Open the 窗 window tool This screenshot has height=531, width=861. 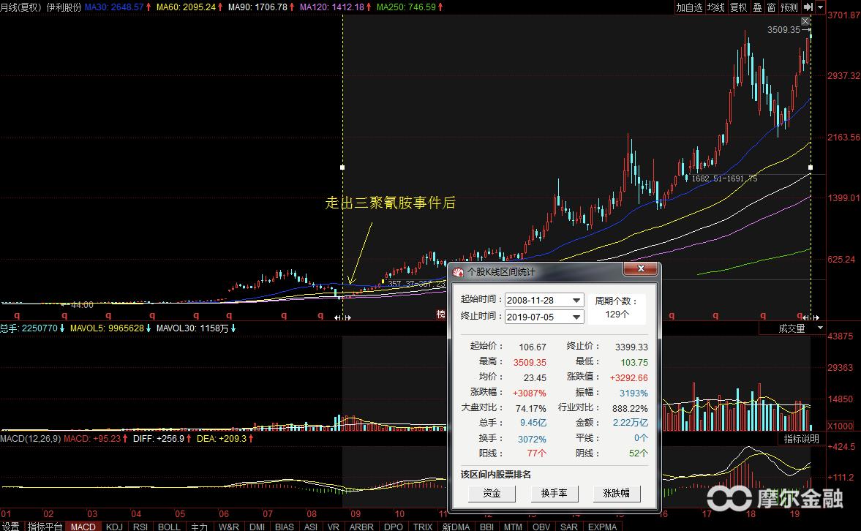[772, 8]
